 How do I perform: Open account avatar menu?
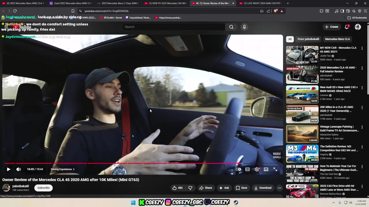(358, 27)
